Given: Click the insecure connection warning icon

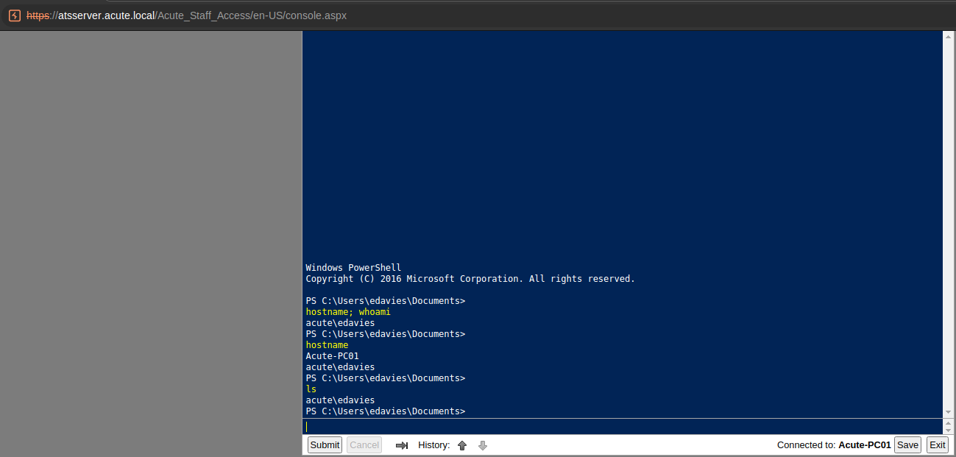Looking at the screenshot, I should (15, 15).
